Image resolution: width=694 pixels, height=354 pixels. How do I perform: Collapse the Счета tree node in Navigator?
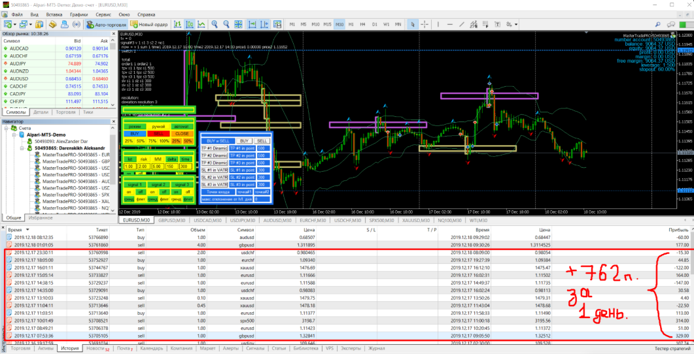pos(7,128)
